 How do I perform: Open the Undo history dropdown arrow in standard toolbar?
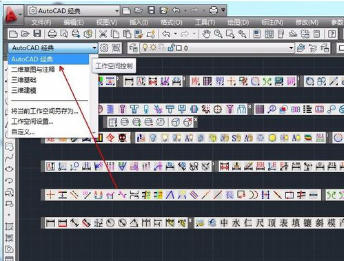[175, 34]
